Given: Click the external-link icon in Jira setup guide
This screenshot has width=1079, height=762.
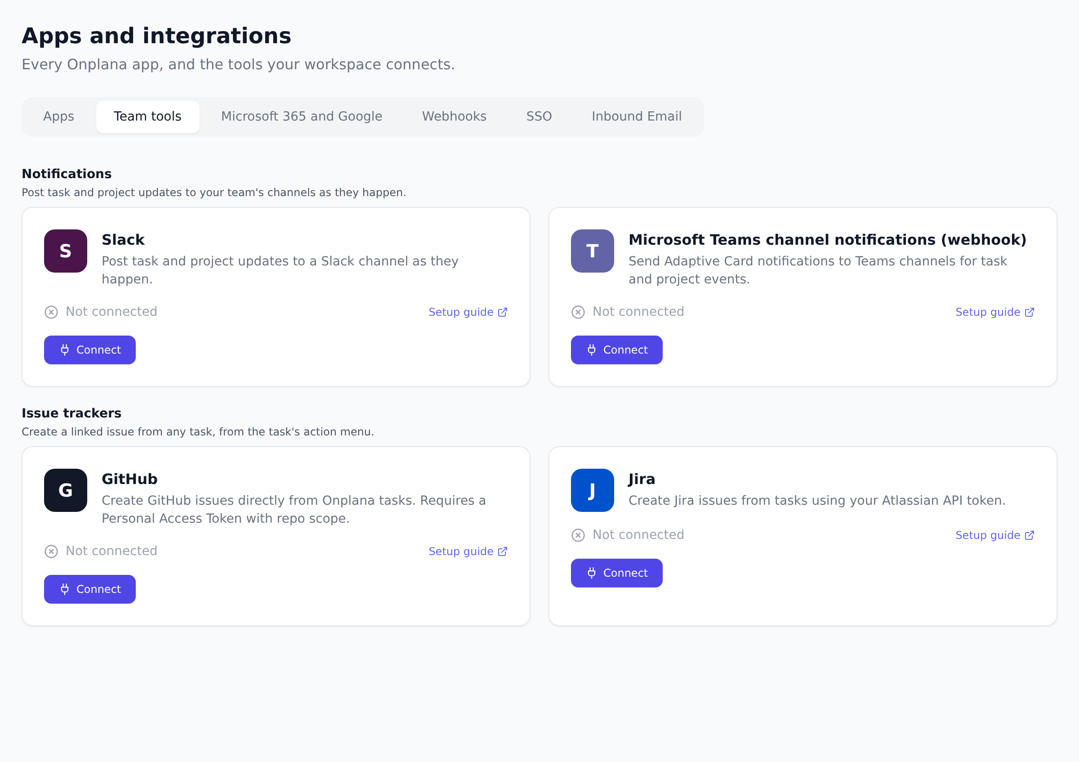Looking at the screenshot, I should click(1029, 535).
